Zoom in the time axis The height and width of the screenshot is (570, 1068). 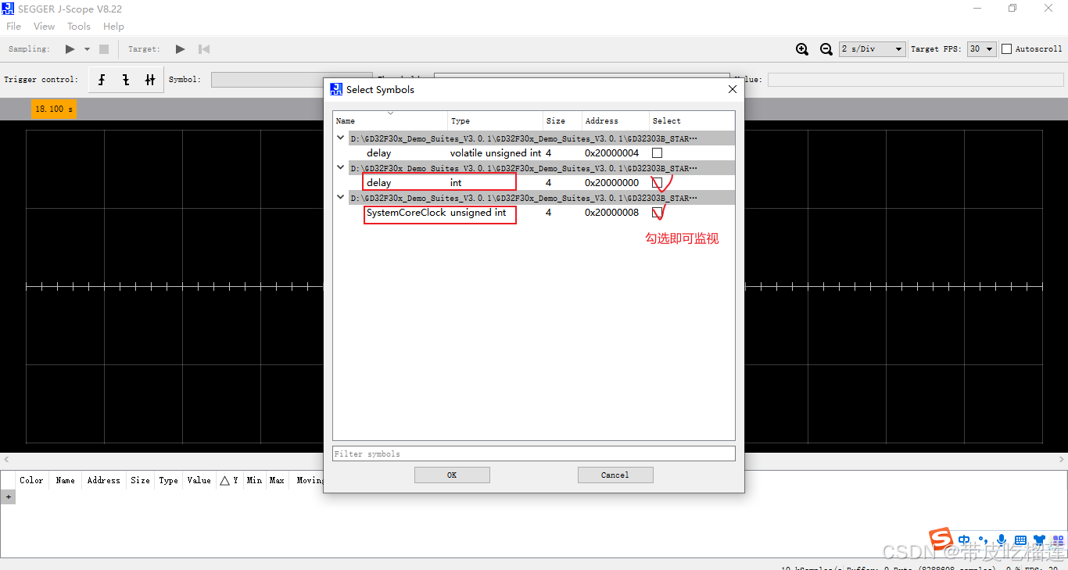click(802, 49)
